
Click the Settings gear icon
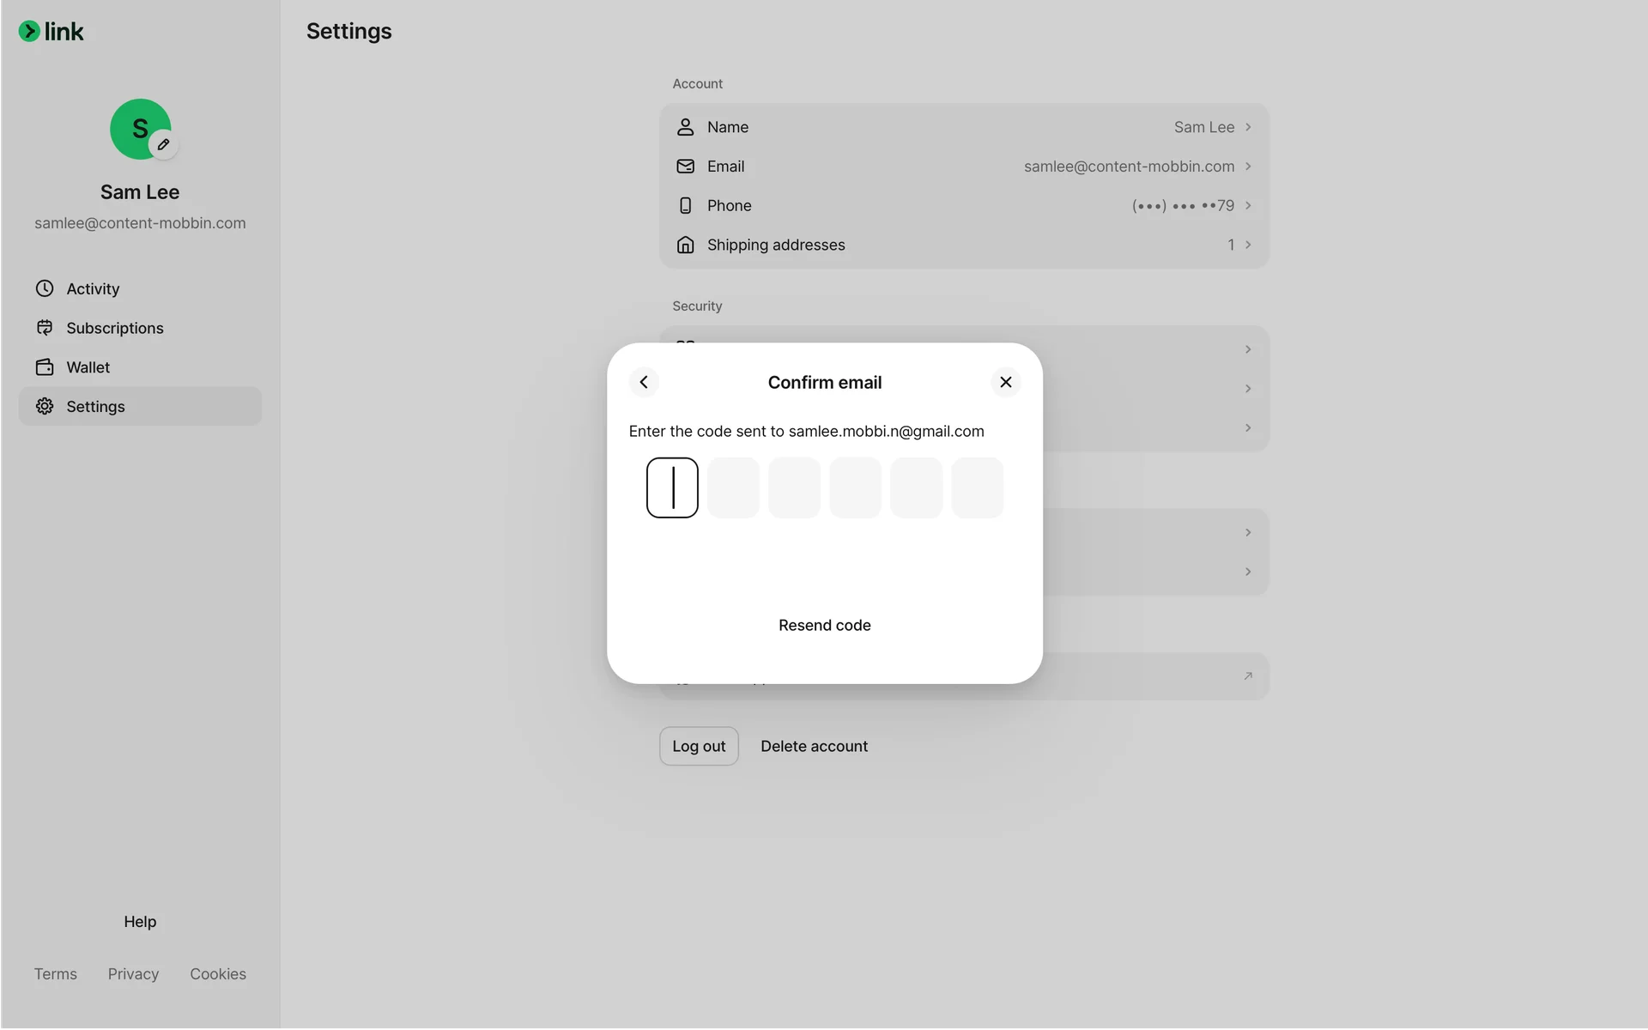[45, 406]
